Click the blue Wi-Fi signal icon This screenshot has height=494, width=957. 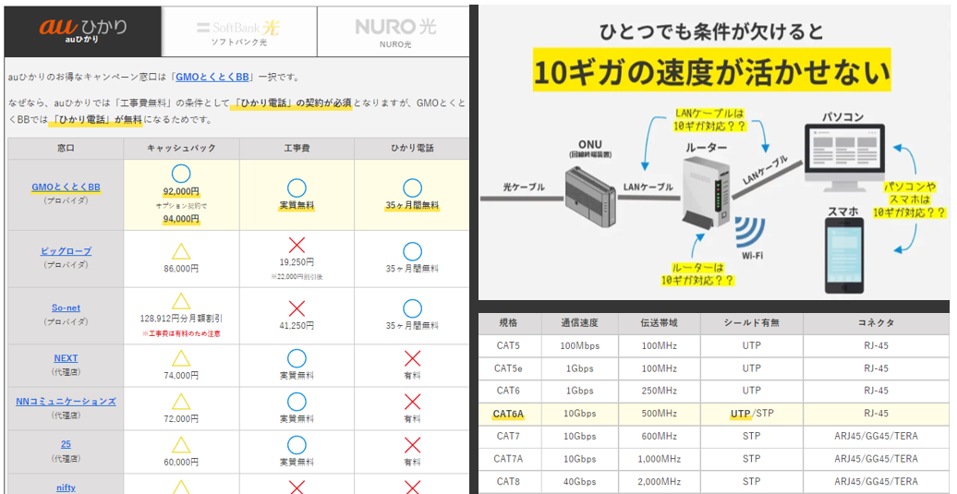(751, 233)
